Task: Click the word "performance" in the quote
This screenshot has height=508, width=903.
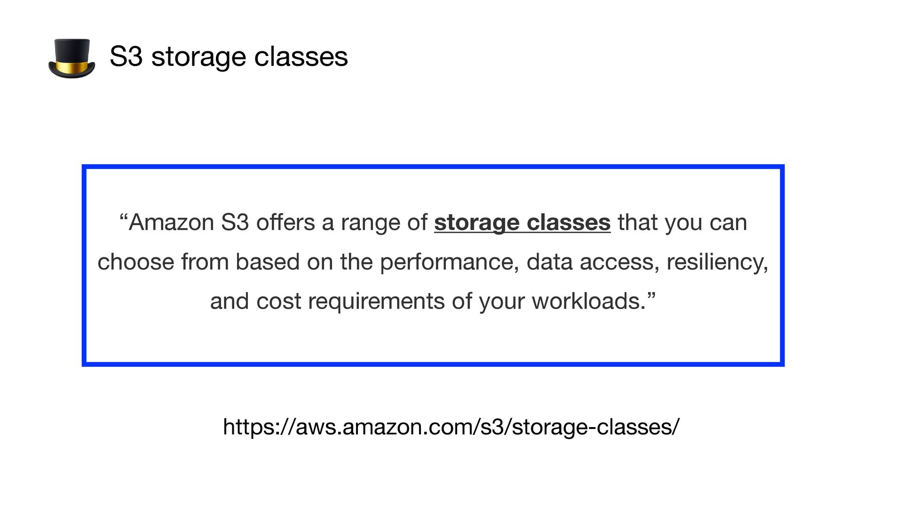Action: (449, 262)
